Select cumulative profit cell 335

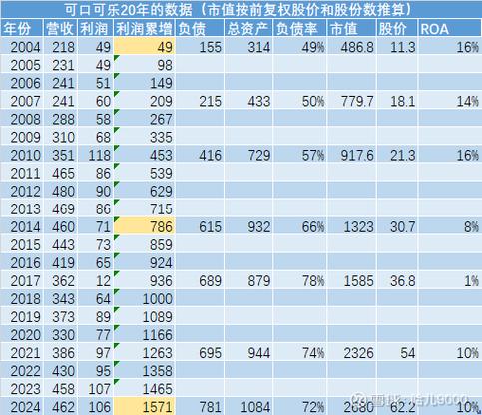tap(144, 136)
